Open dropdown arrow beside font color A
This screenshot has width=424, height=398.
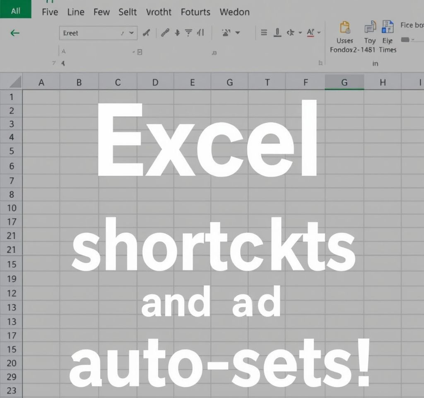pyautogui.click(x=319, y=33)
